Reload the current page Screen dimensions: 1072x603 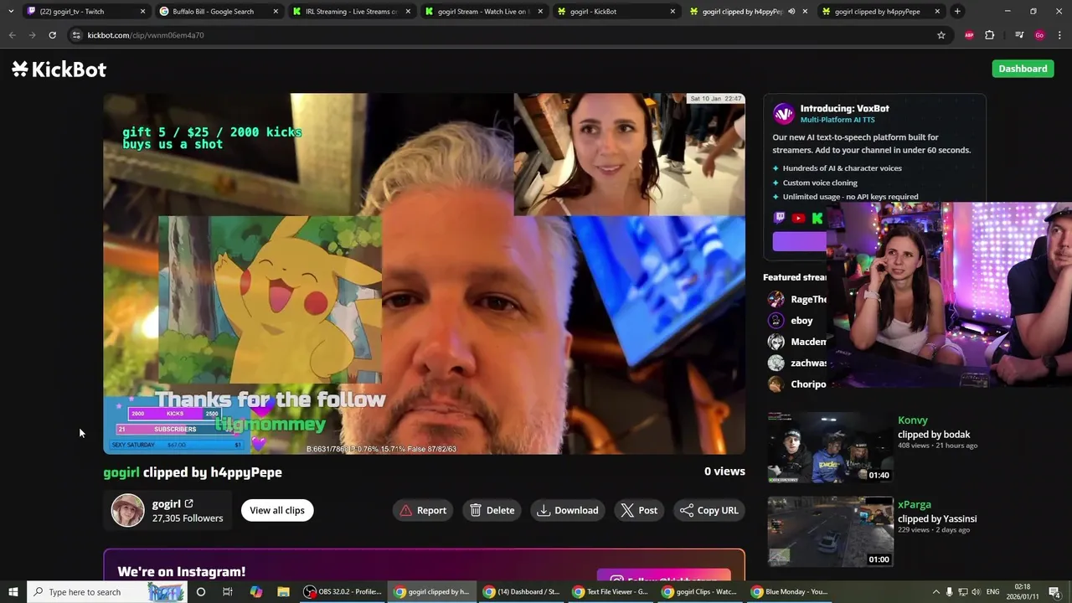click(x=52, y=35)
